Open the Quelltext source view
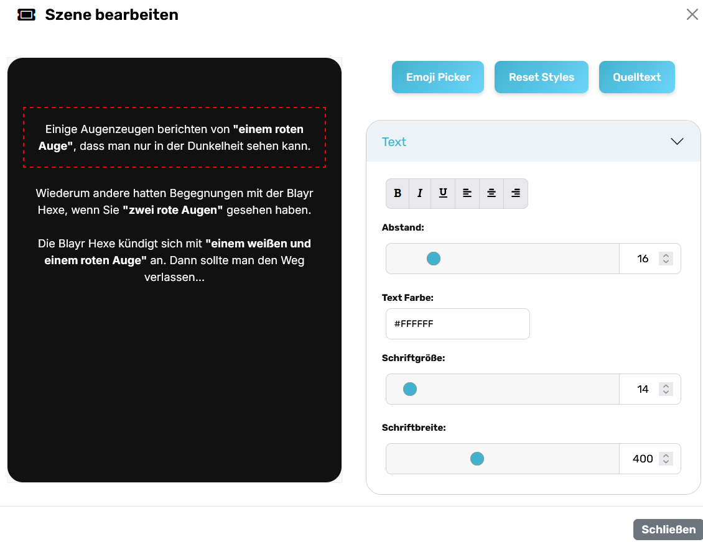 636,77
